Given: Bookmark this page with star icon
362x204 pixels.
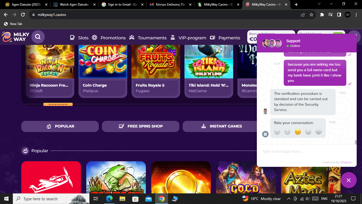Looking at the screenshot, I should pos(311,15).
